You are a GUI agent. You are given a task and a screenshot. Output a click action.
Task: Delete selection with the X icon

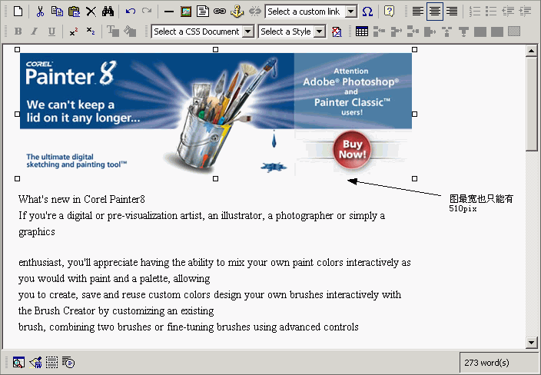pos(91,12)
